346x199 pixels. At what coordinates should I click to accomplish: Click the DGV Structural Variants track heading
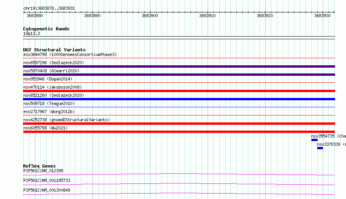pos(54,50)
